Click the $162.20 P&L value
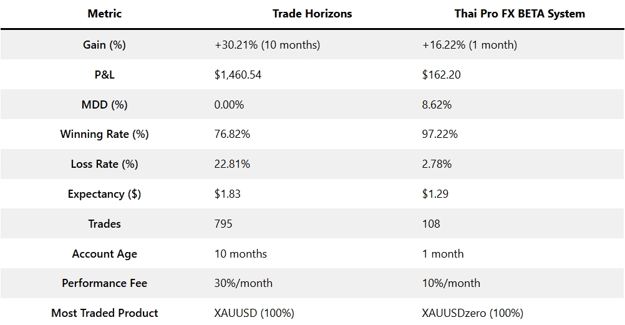625x325 pixels. click(442, 75)
